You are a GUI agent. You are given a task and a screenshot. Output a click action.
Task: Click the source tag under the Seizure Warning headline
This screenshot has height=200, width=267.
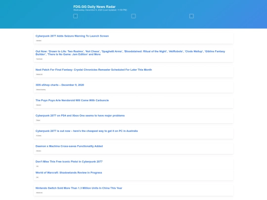click(x=39, y=40)
